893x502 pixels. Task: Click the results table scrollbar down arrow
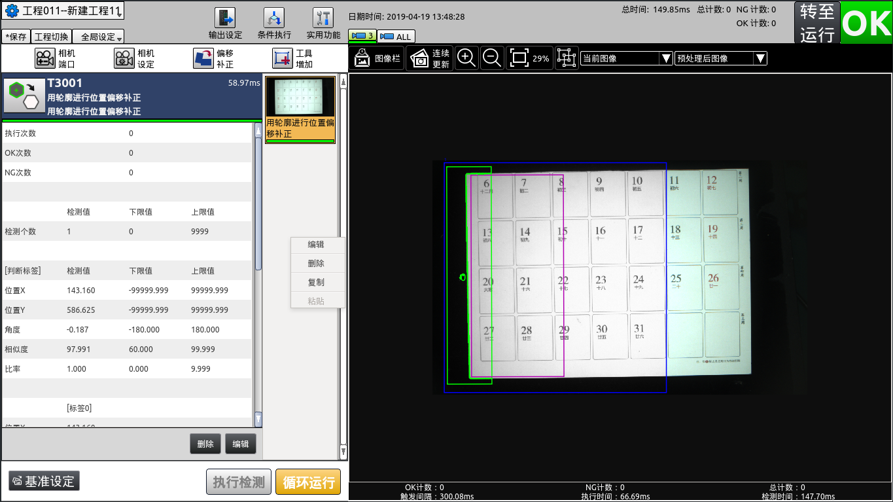pyautogui.click(x=258, y=419)
